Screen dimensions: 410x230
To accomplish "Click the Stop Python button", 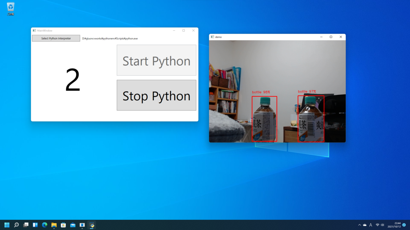I will (x=156, y=95).
